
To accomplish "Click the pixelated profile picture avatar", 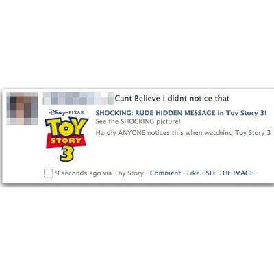I will [22, 108].
